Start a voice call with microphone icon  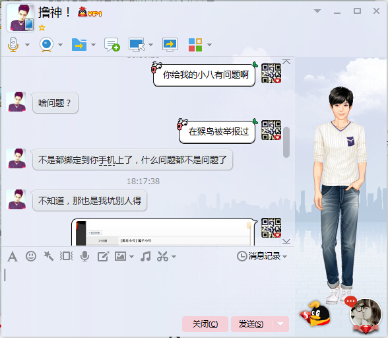pyautogui.click(x=13, y=45)
